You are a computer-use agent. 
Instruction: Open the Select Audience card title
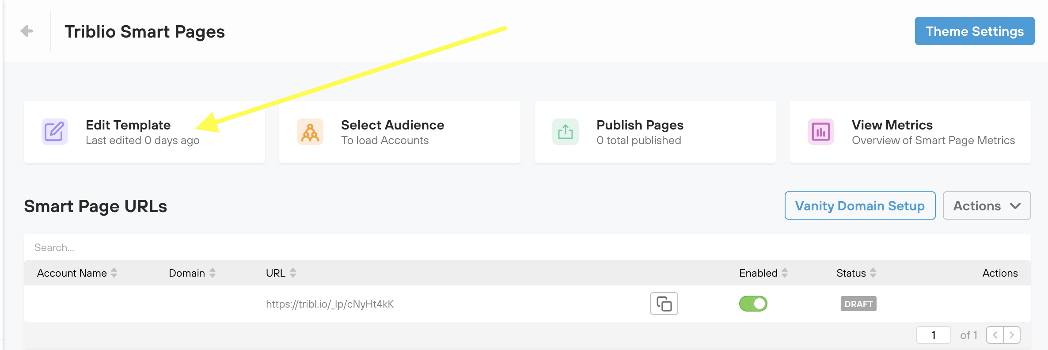tap(392, 125)
